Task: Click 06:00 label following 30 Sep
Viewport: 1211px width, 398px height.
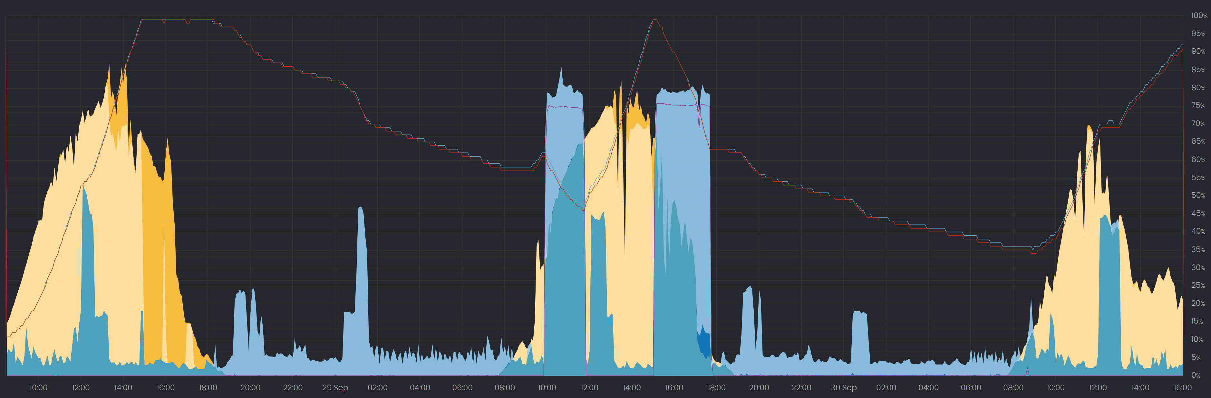Action: tap(971, 388)
